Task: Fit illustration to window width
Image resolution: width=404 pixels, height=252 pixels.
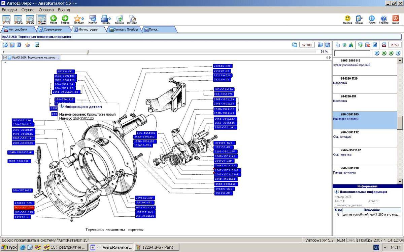Action: [x=42, y=19]
